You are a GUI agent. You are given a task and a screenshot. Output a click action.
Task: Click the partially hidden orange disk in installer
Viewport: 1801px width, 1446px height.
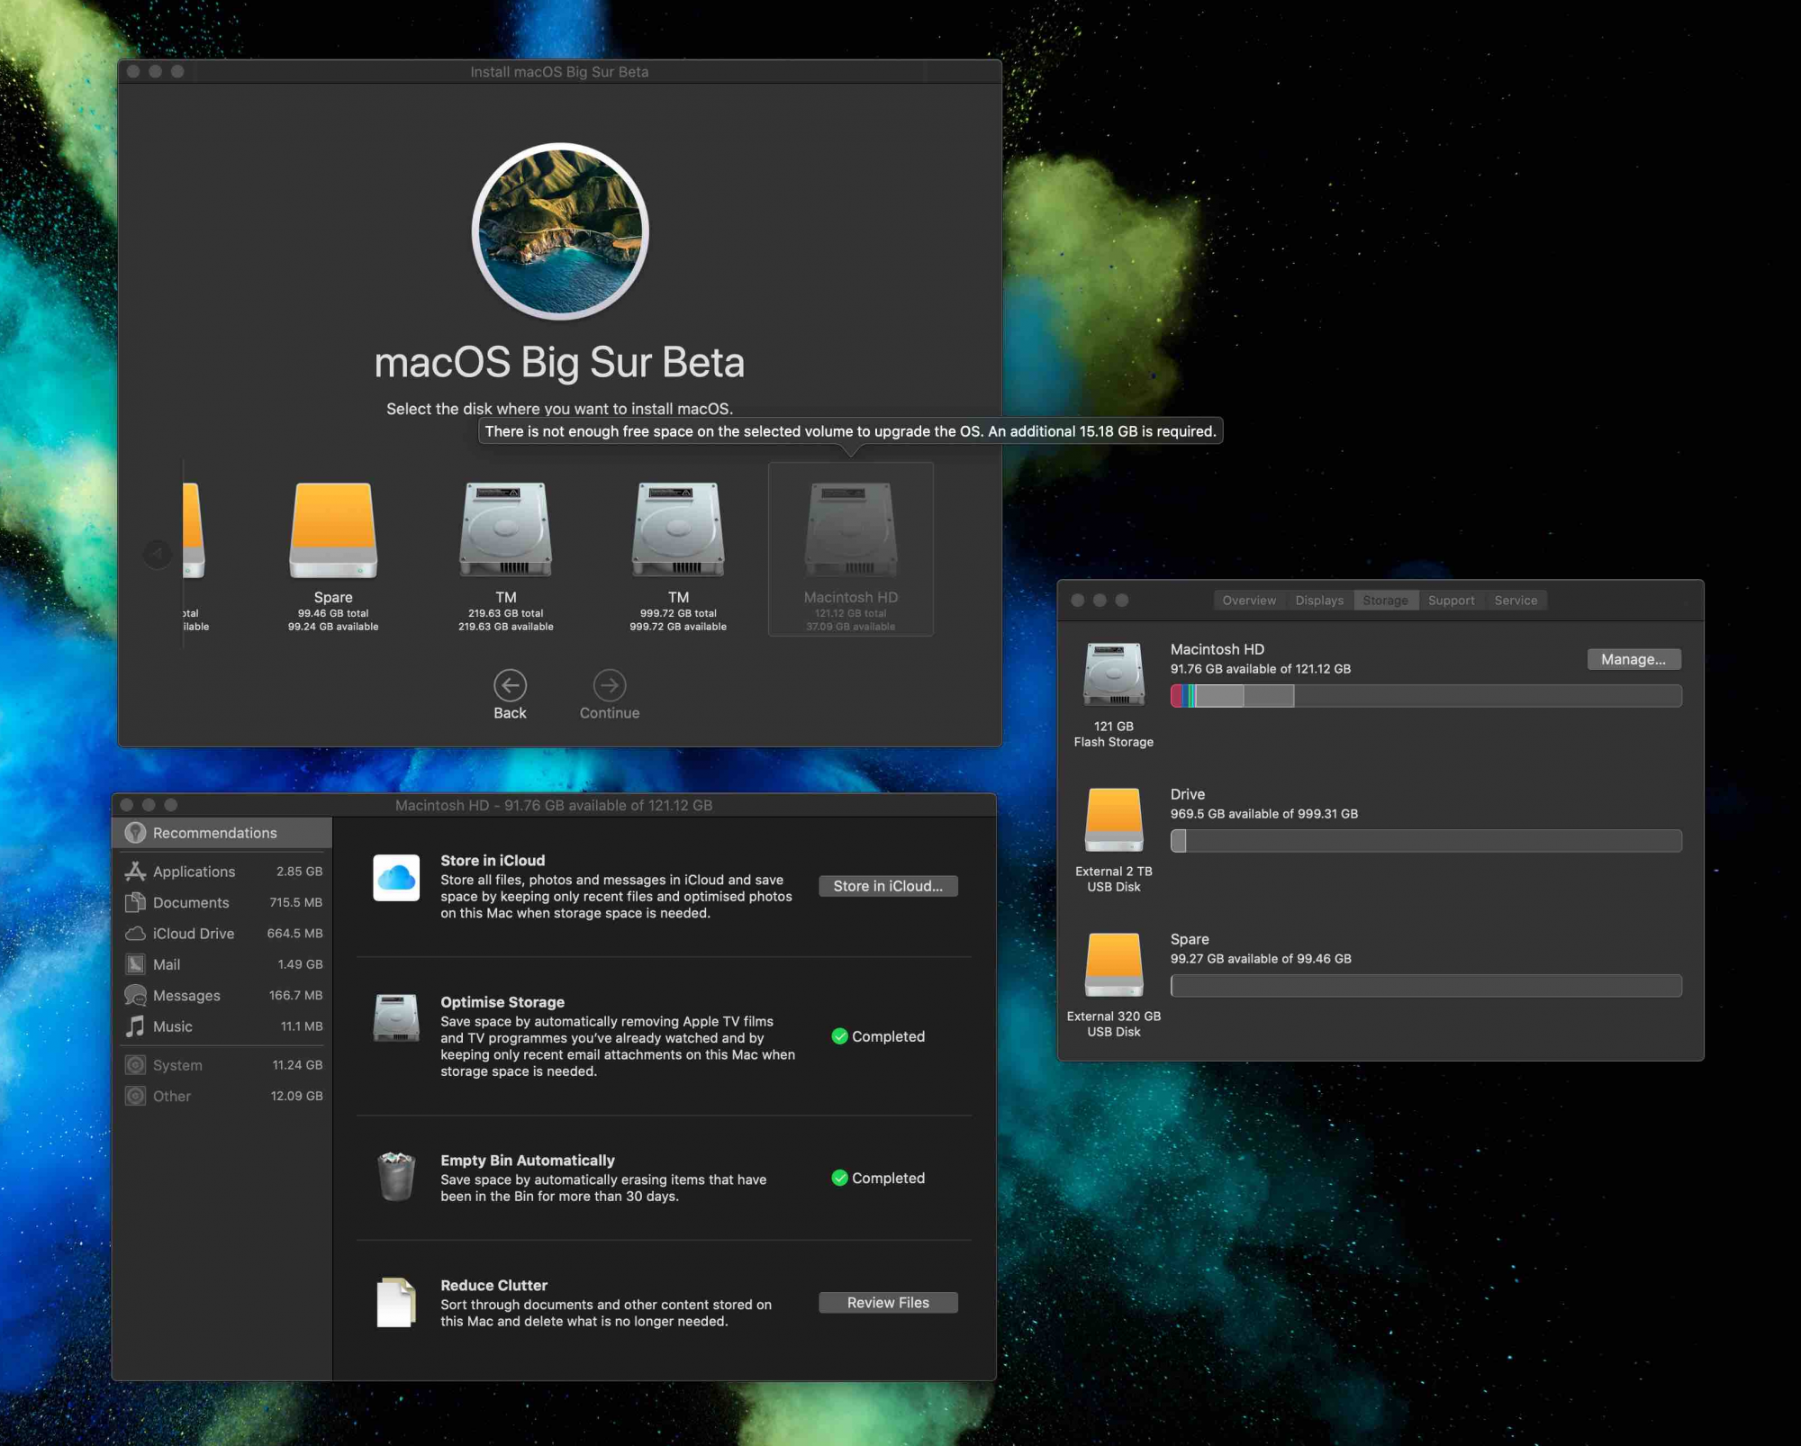[x=193, y=531]
